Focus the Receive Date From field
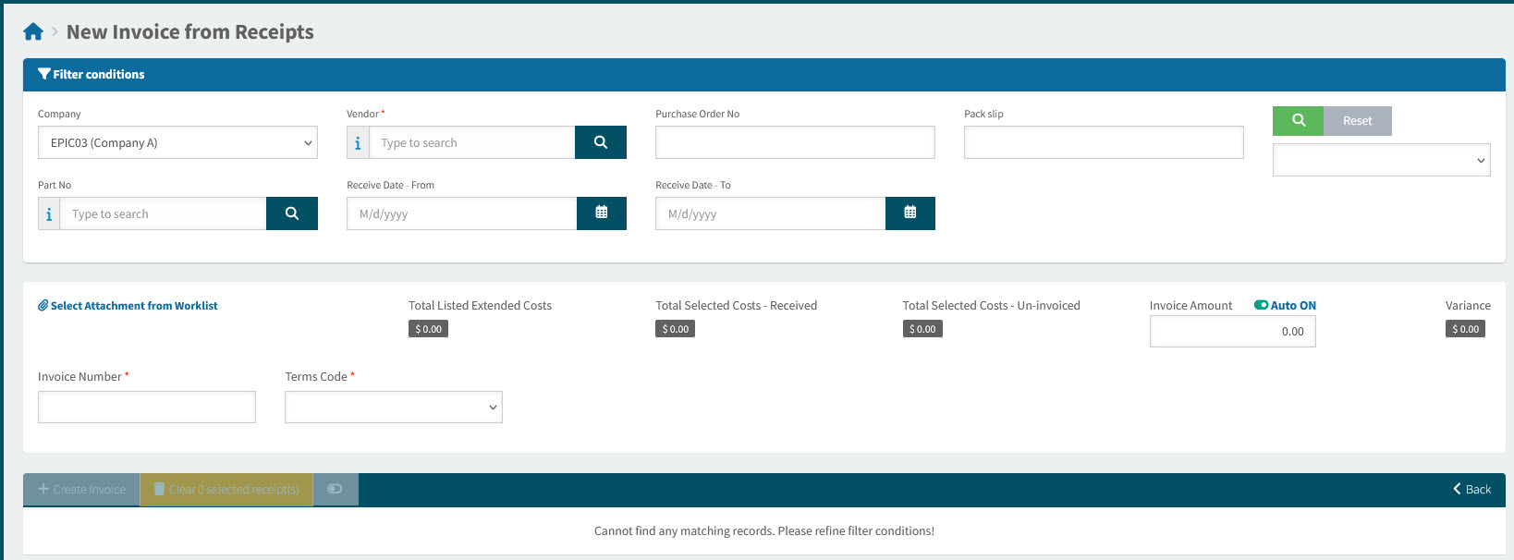The width and height of the screenshot is (1514, 560). click(x=461, y=213)
